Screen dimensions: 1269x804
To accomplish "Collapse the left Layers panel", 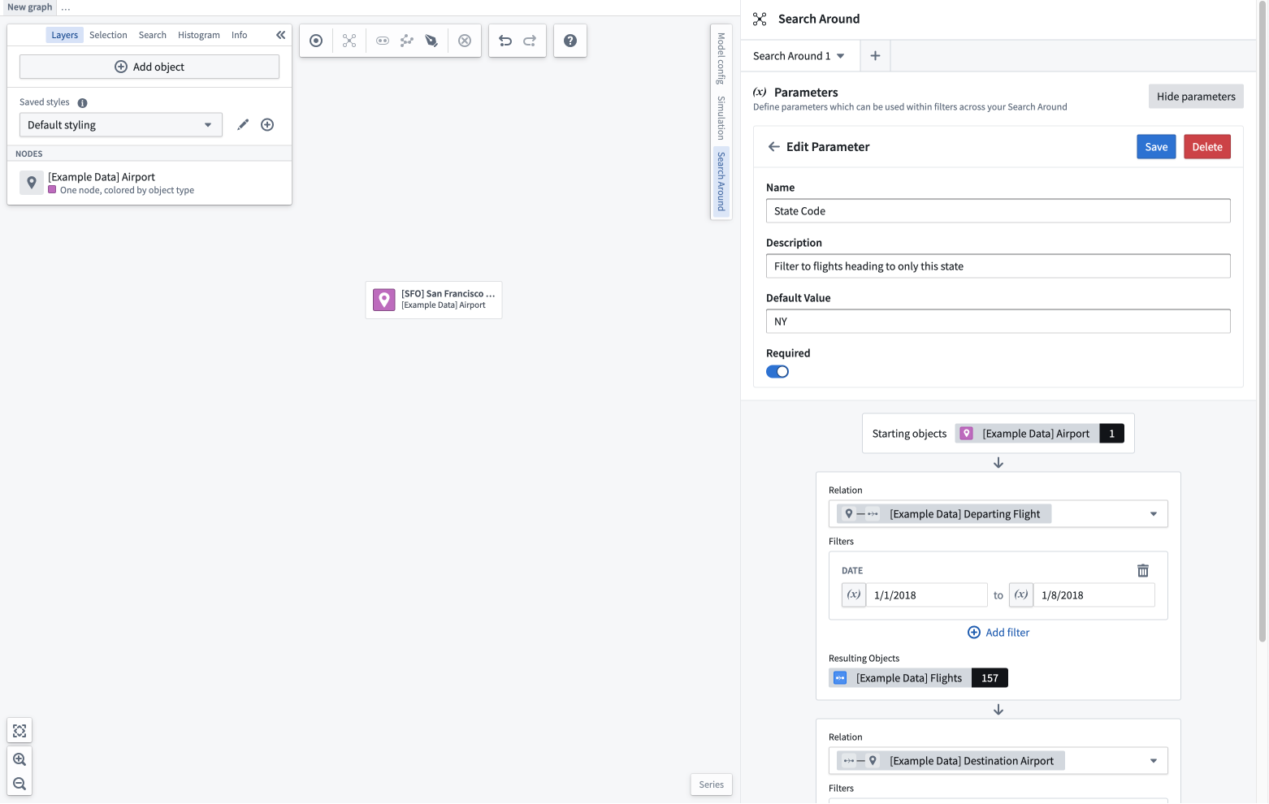I will (280, 35).
